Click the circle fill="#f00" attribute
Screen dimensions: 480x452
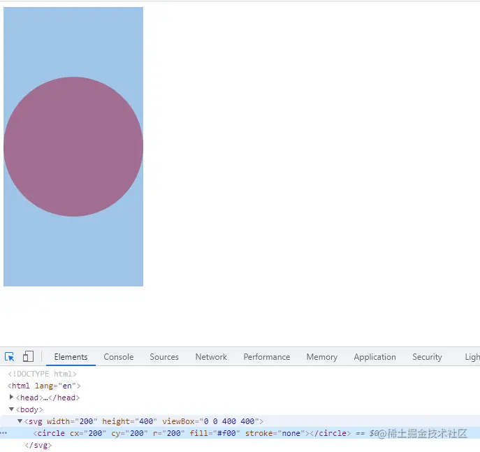point(214,433)
